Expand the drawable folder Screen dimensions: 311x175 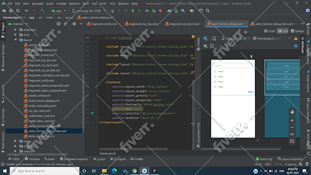[15, 30]
